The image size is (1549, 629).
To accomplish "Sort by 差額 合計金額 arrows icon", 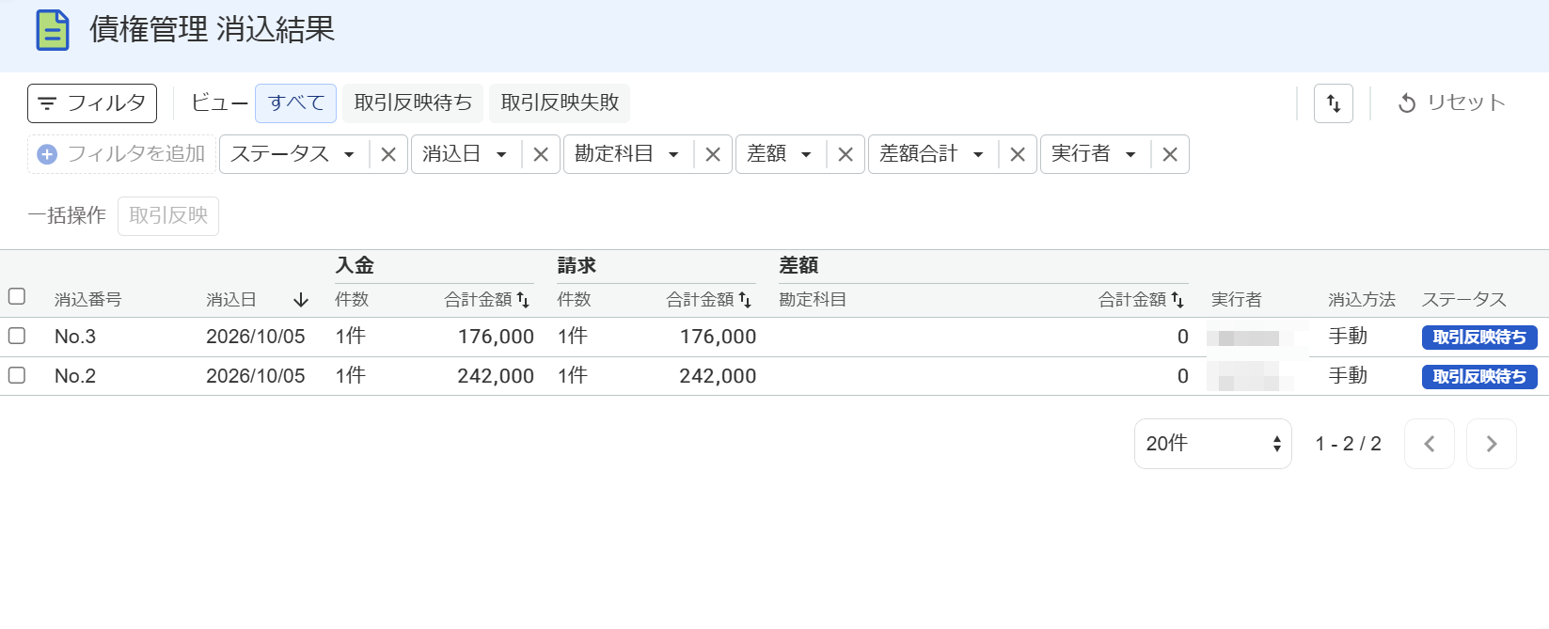I will click(1178, 300).
